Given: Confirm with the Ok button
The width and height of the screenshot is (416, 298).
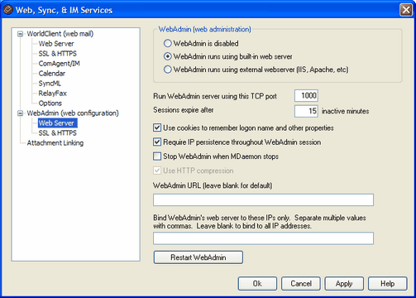Looking at the screenshot, I should (x=257, y=284).
